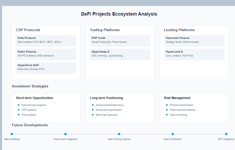Click the Multi-collateral CDP description text

40,42
